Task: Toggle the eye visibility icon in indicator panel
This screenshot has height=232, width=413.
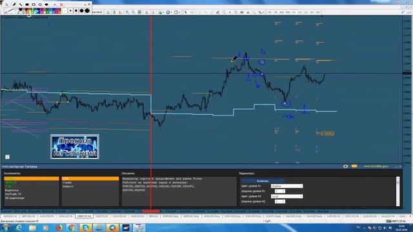Action: pos(346,166)
